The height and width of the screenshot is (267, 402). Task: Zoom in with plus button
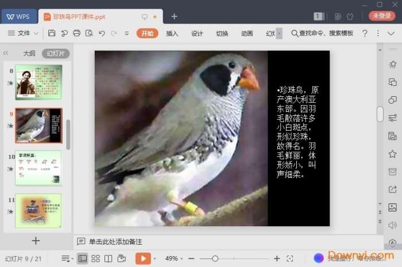click(277, 258)
